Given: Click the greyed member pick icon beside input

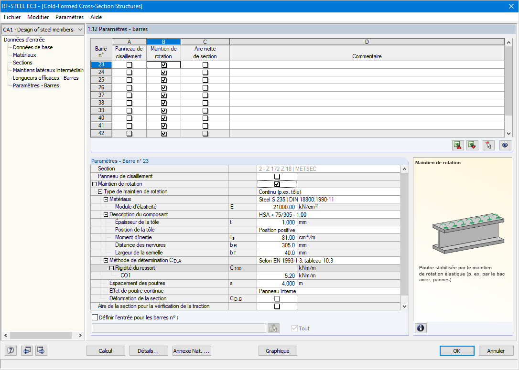Looking at the screenshot, I should 273,328.
